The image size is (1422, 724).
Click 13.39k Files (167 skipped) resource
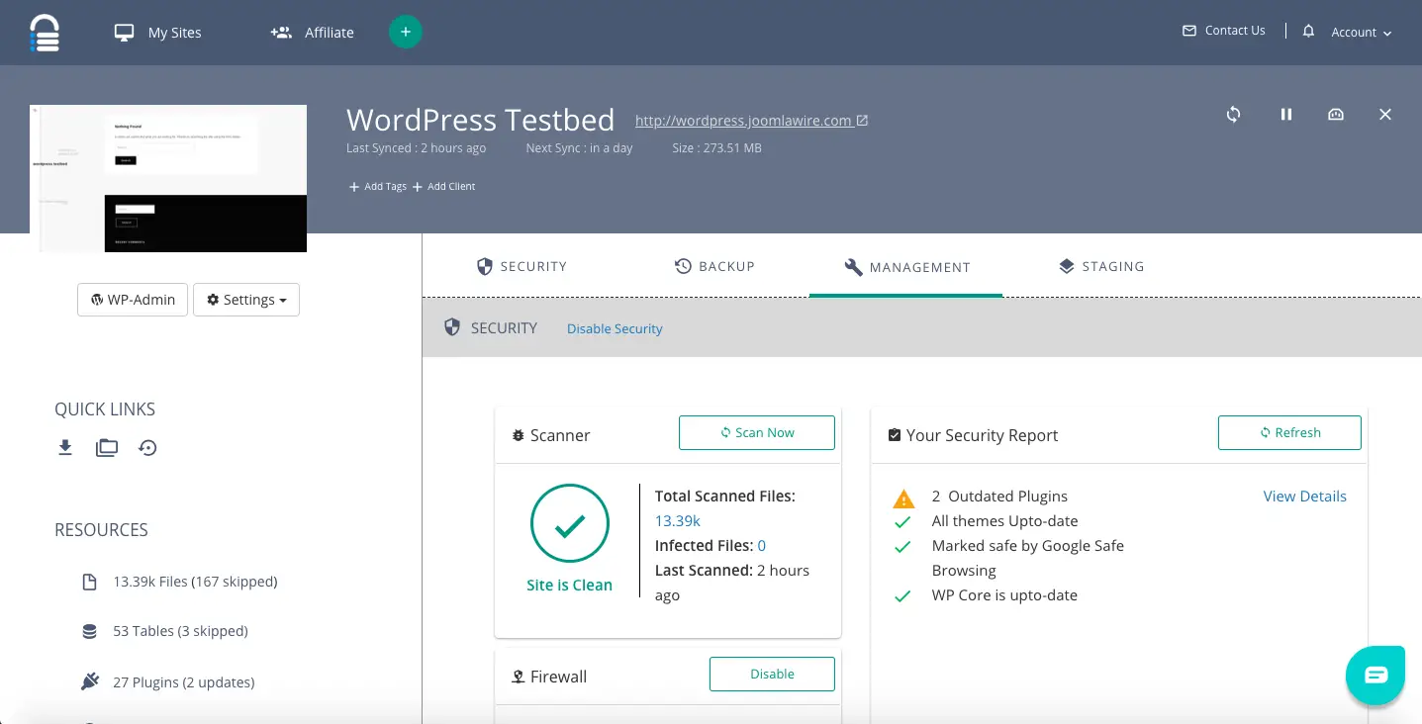(x=195, y=582)
